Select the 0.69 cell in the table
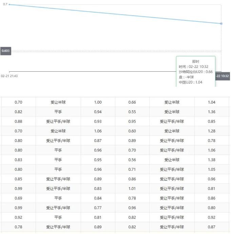231x234 pixels. [18, 198]
